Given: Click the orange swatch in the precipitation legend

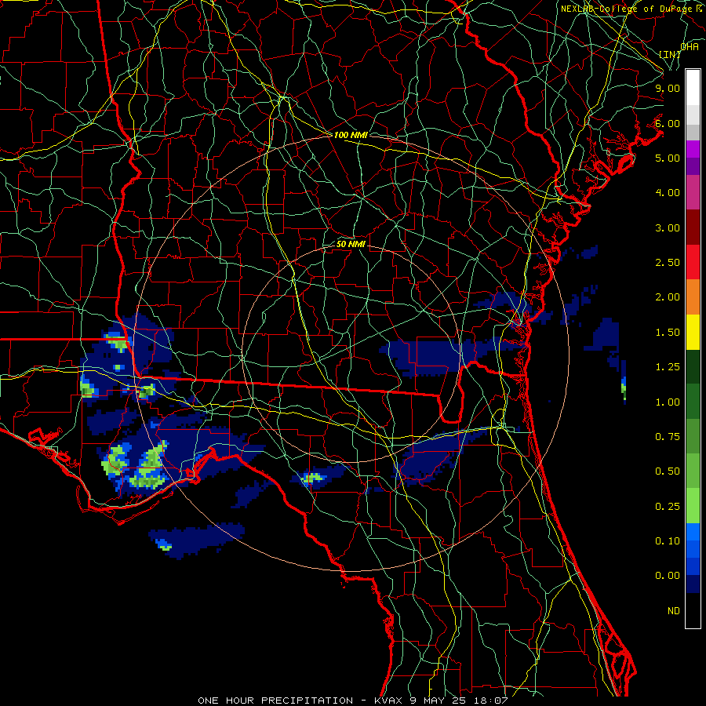Looking at the screenshot, I should click(693, 297).
